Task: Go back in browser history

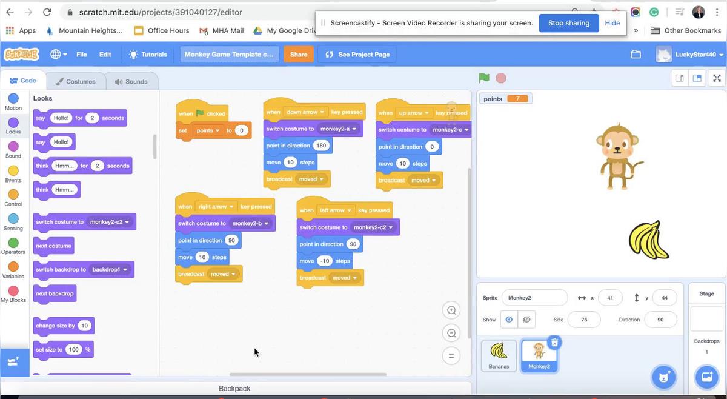Action: point(10,12)
